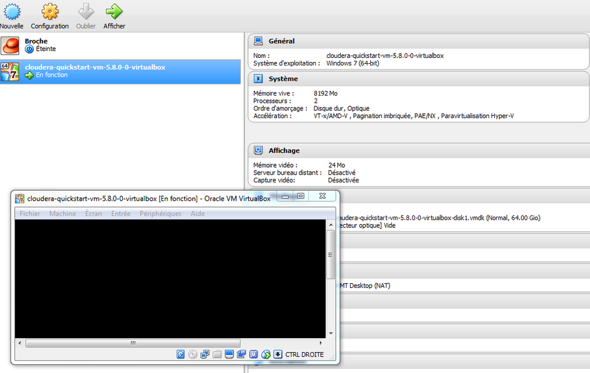The width and height of the screenshot is (590, 373).
Task: Click hard disk activity icon in status bar
Action: [181, 354]
